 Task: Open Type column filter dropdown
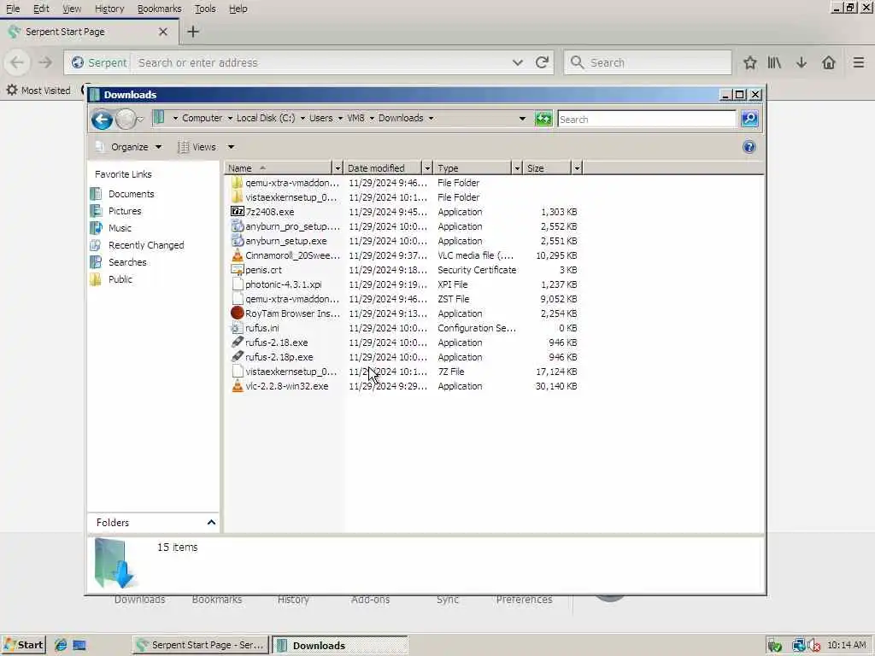pyautogui.click(x=517, y=168)
